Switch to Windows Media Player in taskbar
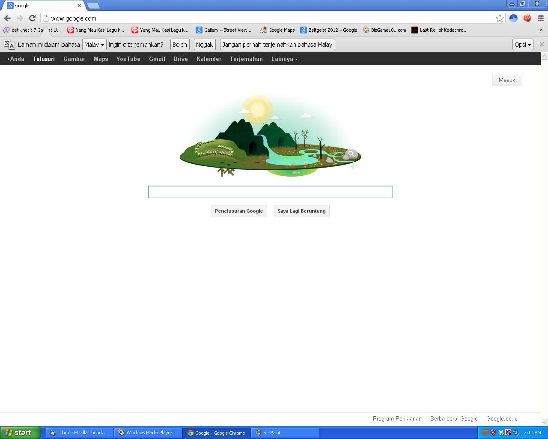The height and width of the screenshot is (439, 548). coord(148,433)
